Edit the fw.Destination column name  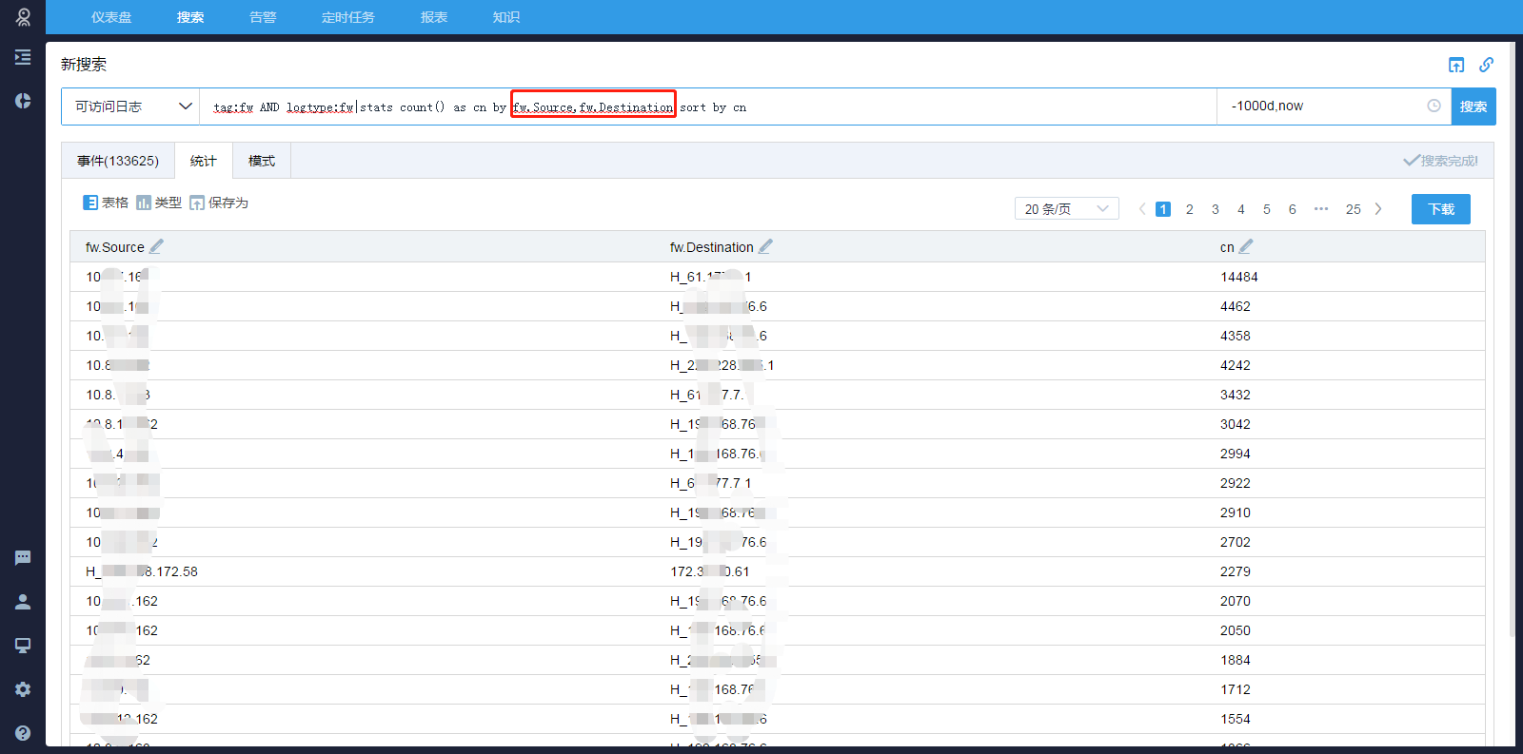[x=765, y=246]
